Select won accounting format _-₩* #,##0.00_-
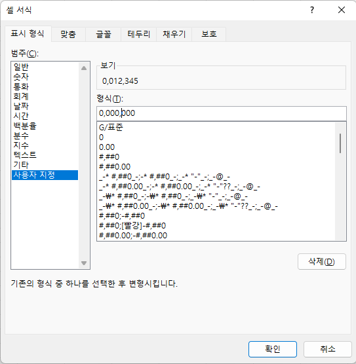The height and width of the screenshot is (364, 356). pyautogui.click(x=216, y=206)
